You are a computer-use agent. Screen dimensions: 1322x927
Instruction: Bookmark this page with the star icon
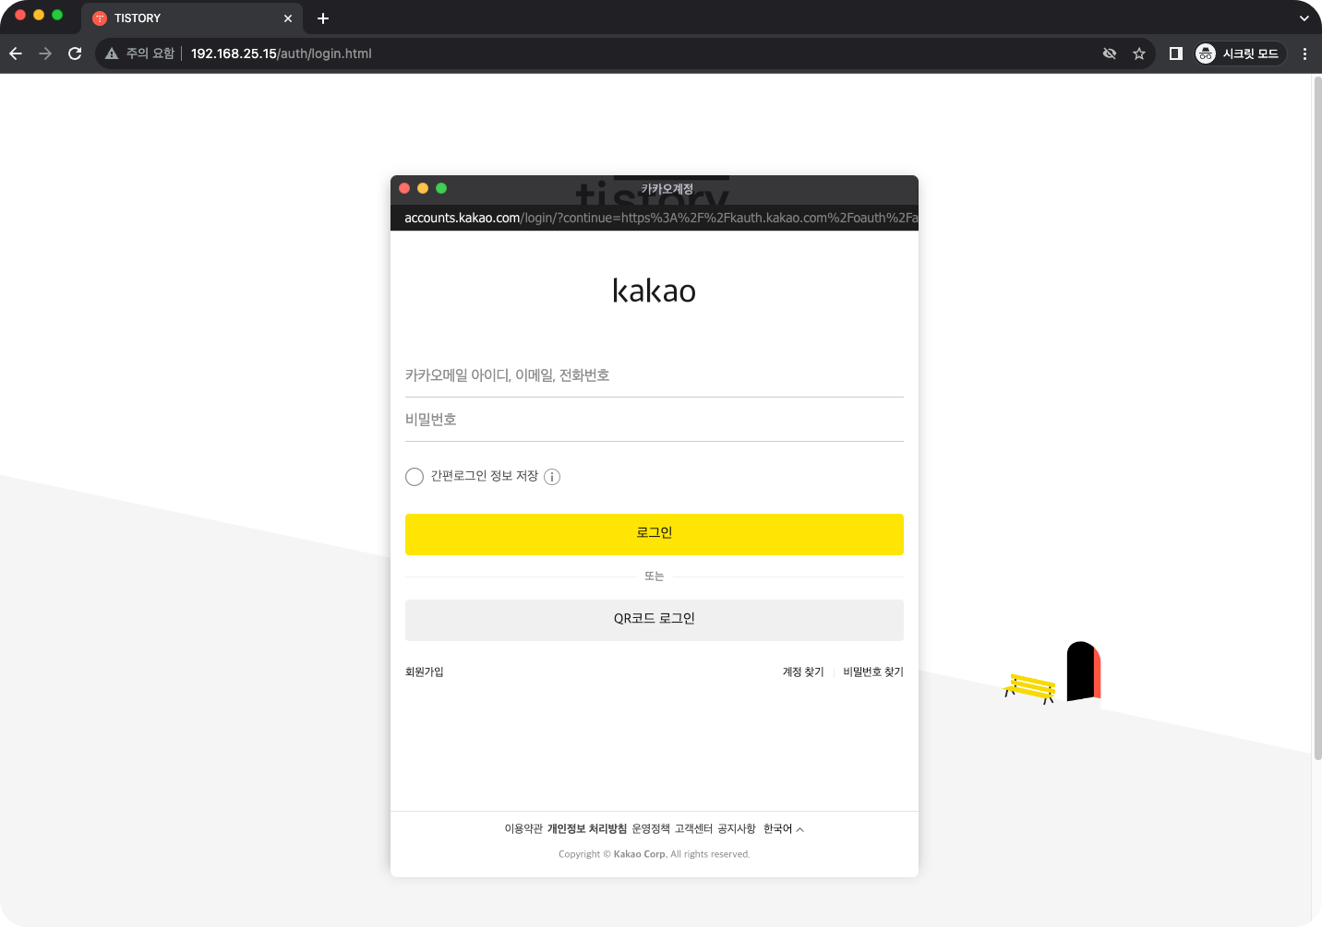[x=1139, y=53]
